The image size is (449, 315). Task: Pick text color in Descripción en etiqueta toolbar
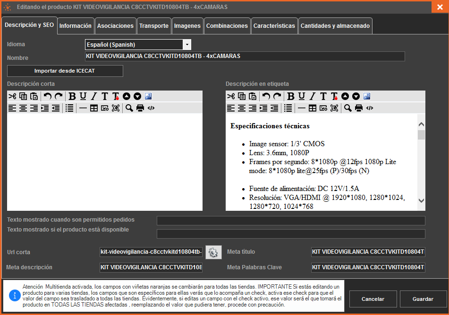pos(334,96)
